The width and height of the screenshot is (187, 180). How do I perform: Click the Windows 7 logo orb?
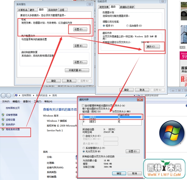tap(172, 133)
